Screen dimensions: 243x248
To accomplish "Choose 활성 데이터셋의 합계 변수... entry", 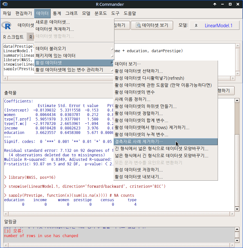I will (x=166, y=120).
